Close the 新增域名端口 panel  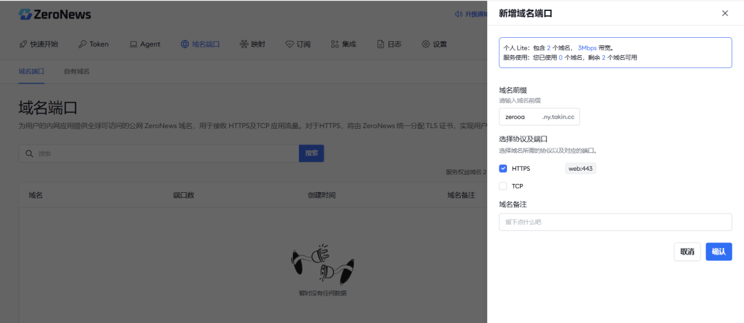(725, 13)
